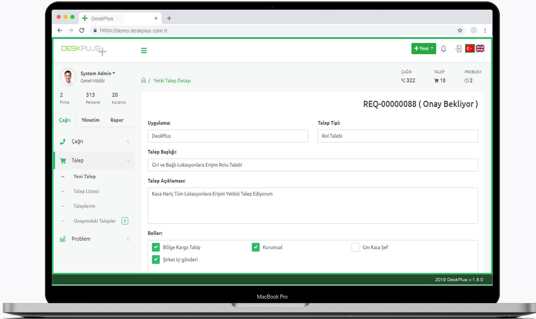The height and width of the screenshot is (319, 536).
Task: Open browser three-dot menu
Action: pyautogui.click(x=485, y=30)
